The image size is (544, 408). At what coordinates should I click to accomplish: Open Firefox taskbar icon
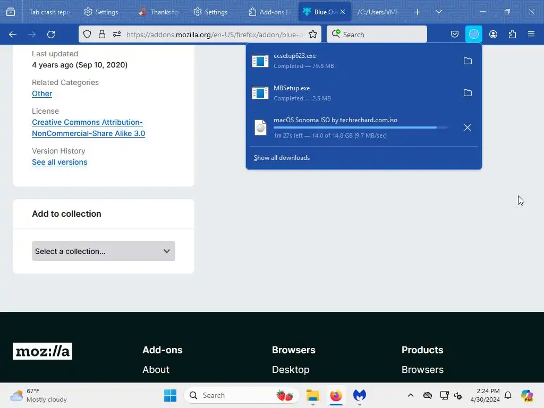(x=336, y=395)
